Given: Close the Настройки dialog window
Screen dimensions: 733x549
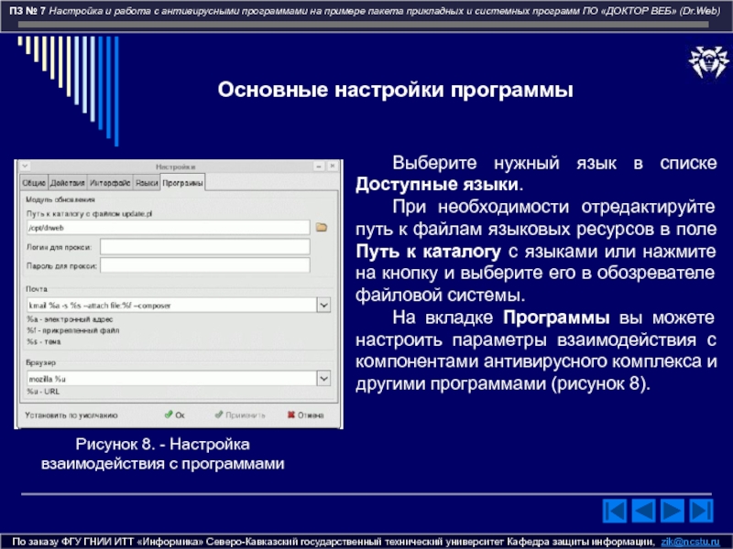Looking at the screenshot, I should point(333,167).
